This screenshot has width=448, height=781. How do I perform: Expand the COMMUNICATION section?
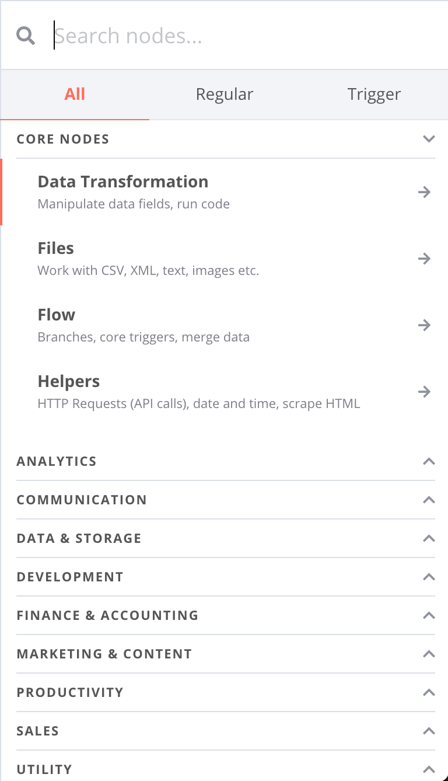[429, 500]
